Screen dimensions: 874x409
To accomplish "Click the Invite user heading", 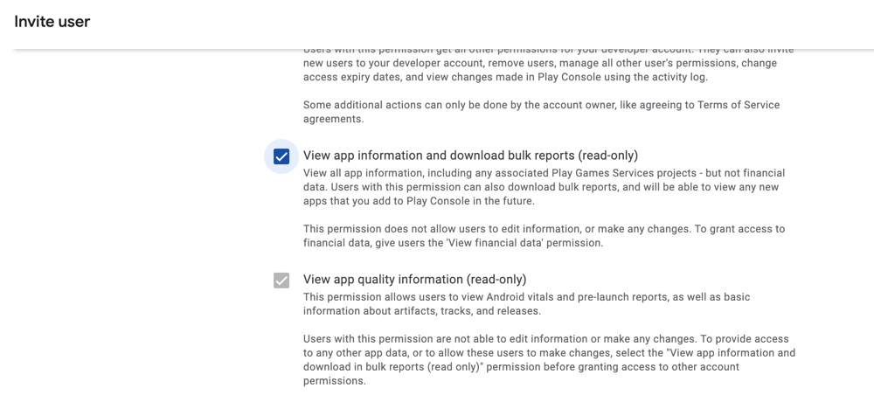I will coord(52,21).
